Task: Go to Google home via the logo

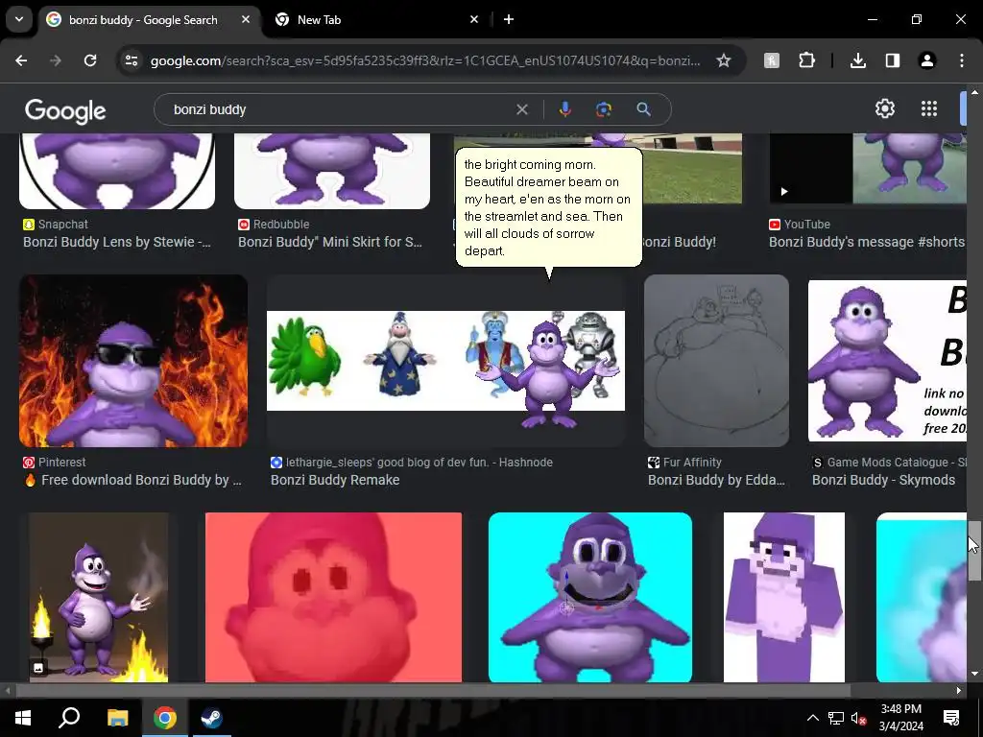Action: [x=65, y=111]
